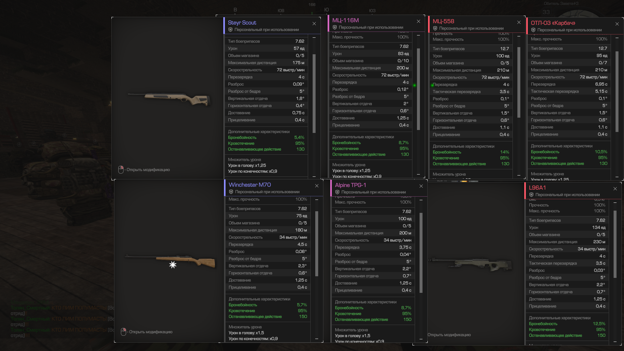This screenshot has height=351, width=624.
Task: Click the Winchester M70 panel scrollbar
Action: point(317,244)
